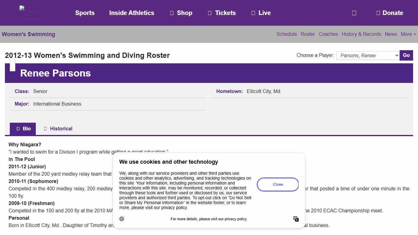Click the search icon in header

pyautogui.click(x=354, y=13)
